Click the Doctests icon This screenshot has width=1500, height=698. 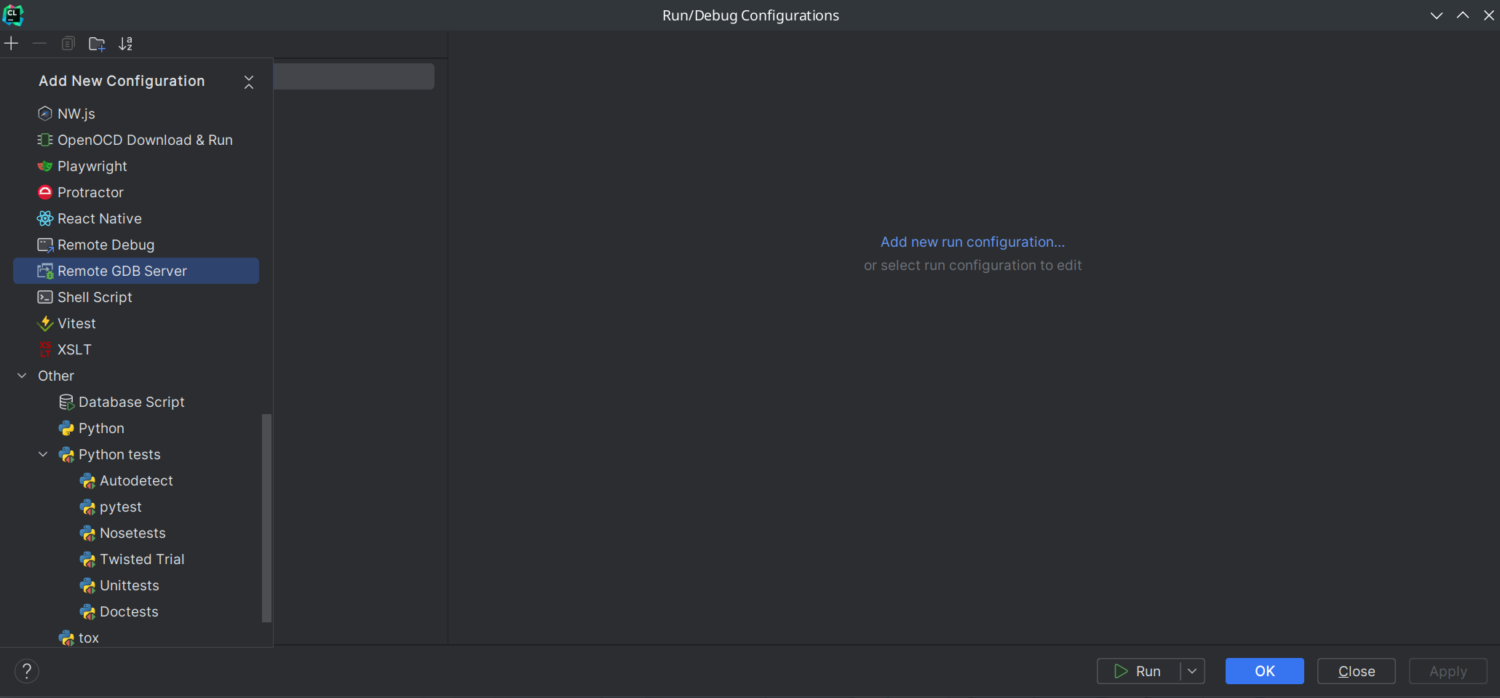click(x=87, y=611)
